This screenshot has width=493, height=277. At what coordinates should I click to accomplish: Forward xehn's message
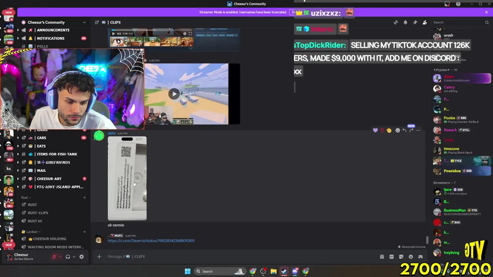[411, 130]
